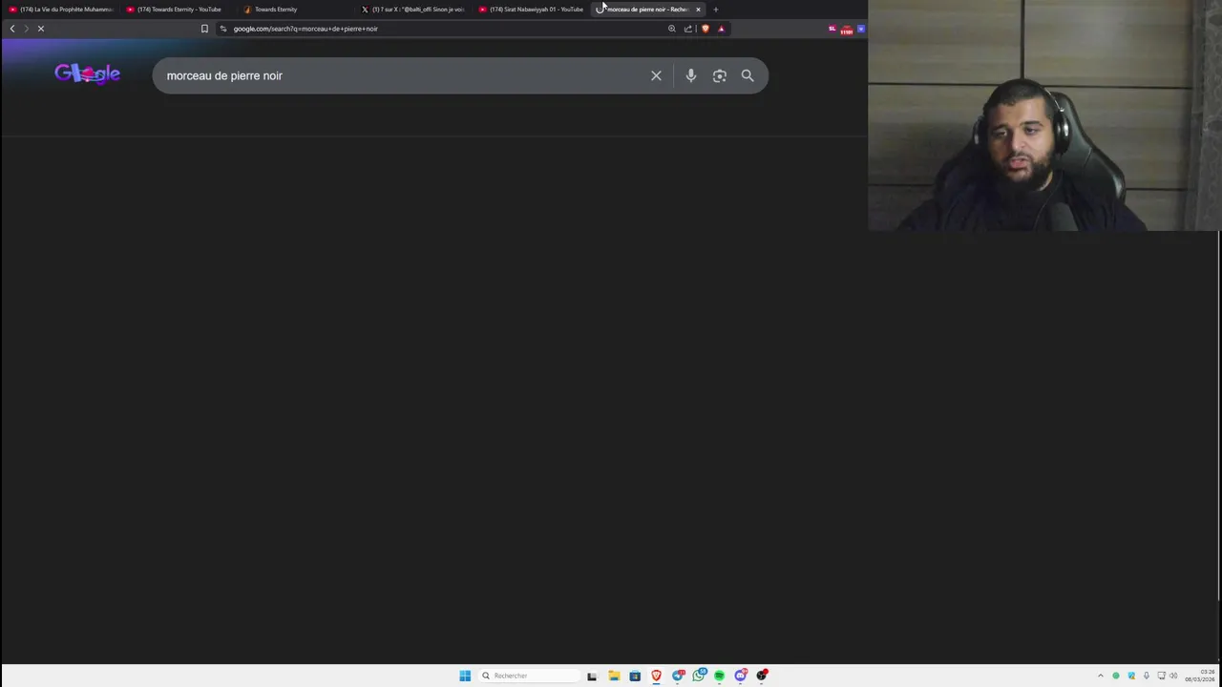
Task: Open Spotify from the taskbar
Action: click(719, 676)
